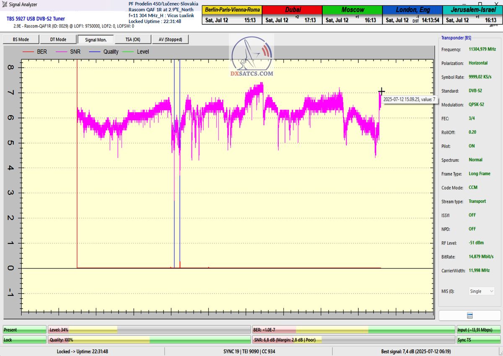The width and height of the screenshot is (503, 356).
Task: Click the Dubai world clock panel
Action: click(x=292, y=15)
